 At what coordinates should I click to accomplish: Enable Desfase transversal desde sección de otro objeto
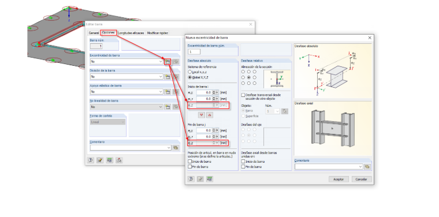click(x=243, y=95)
